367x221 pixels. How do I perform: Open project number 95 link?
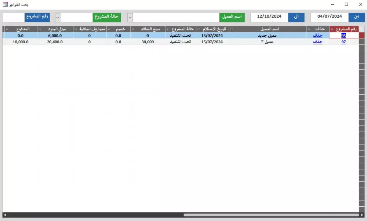pyautogui.click(x=344, y=36)
